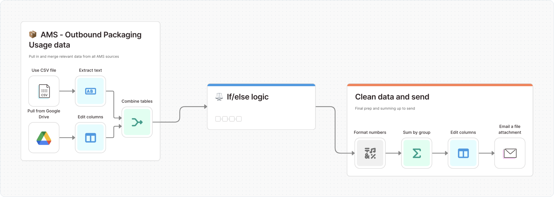
Task: Select Edit columns node in Clean data section
Action: (x=463, y=153)
